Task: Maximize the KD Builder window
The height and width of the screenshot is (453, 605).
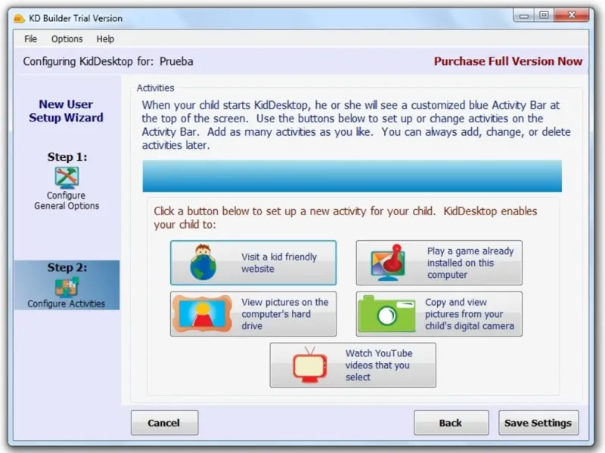Action: coord(544,15)
